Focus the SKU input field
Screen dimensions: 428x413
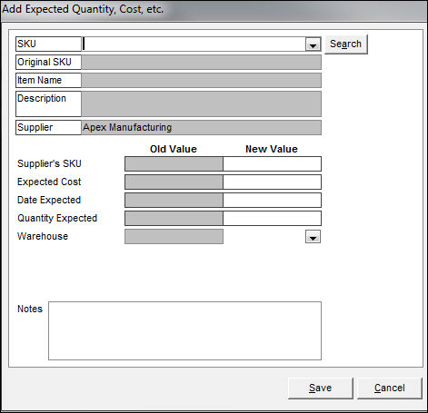tap(194, 44)
